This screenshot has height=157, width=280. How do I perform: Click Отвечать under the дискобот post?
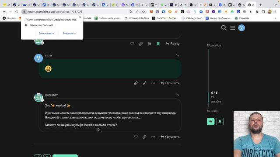click(170, 137)
